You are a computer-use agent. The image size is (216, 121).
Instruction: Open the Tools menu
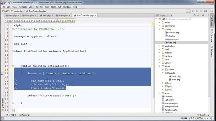tap(53, 7)
